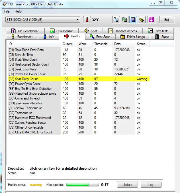The width and height of the screenshot is (180, 193).
Task: Click the copy text to clipboard icon
Action: (116, 20)
